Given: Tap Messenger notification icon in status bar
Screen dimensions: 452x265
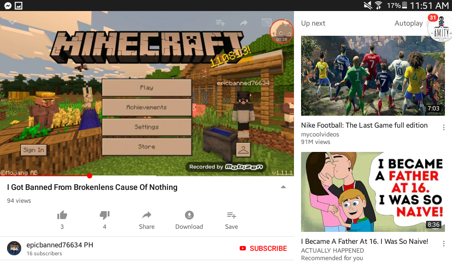Looking at the screenshot, I should pyautogui.click(x=8, y=5).
